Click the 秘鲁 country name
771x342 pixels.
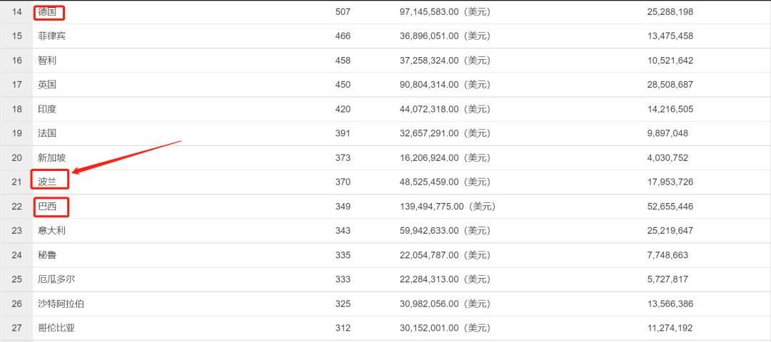pos(47,255)
